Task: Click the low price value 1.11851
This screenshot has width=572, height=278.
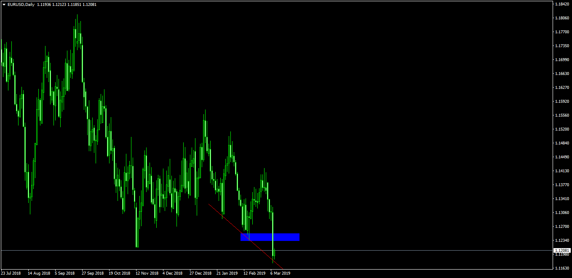Action: tap(74, 4)
